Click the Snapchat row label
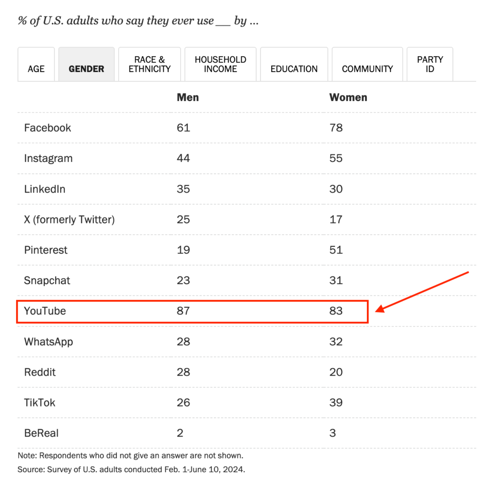This screenshot has height=488, width=488. click(47, 281)
